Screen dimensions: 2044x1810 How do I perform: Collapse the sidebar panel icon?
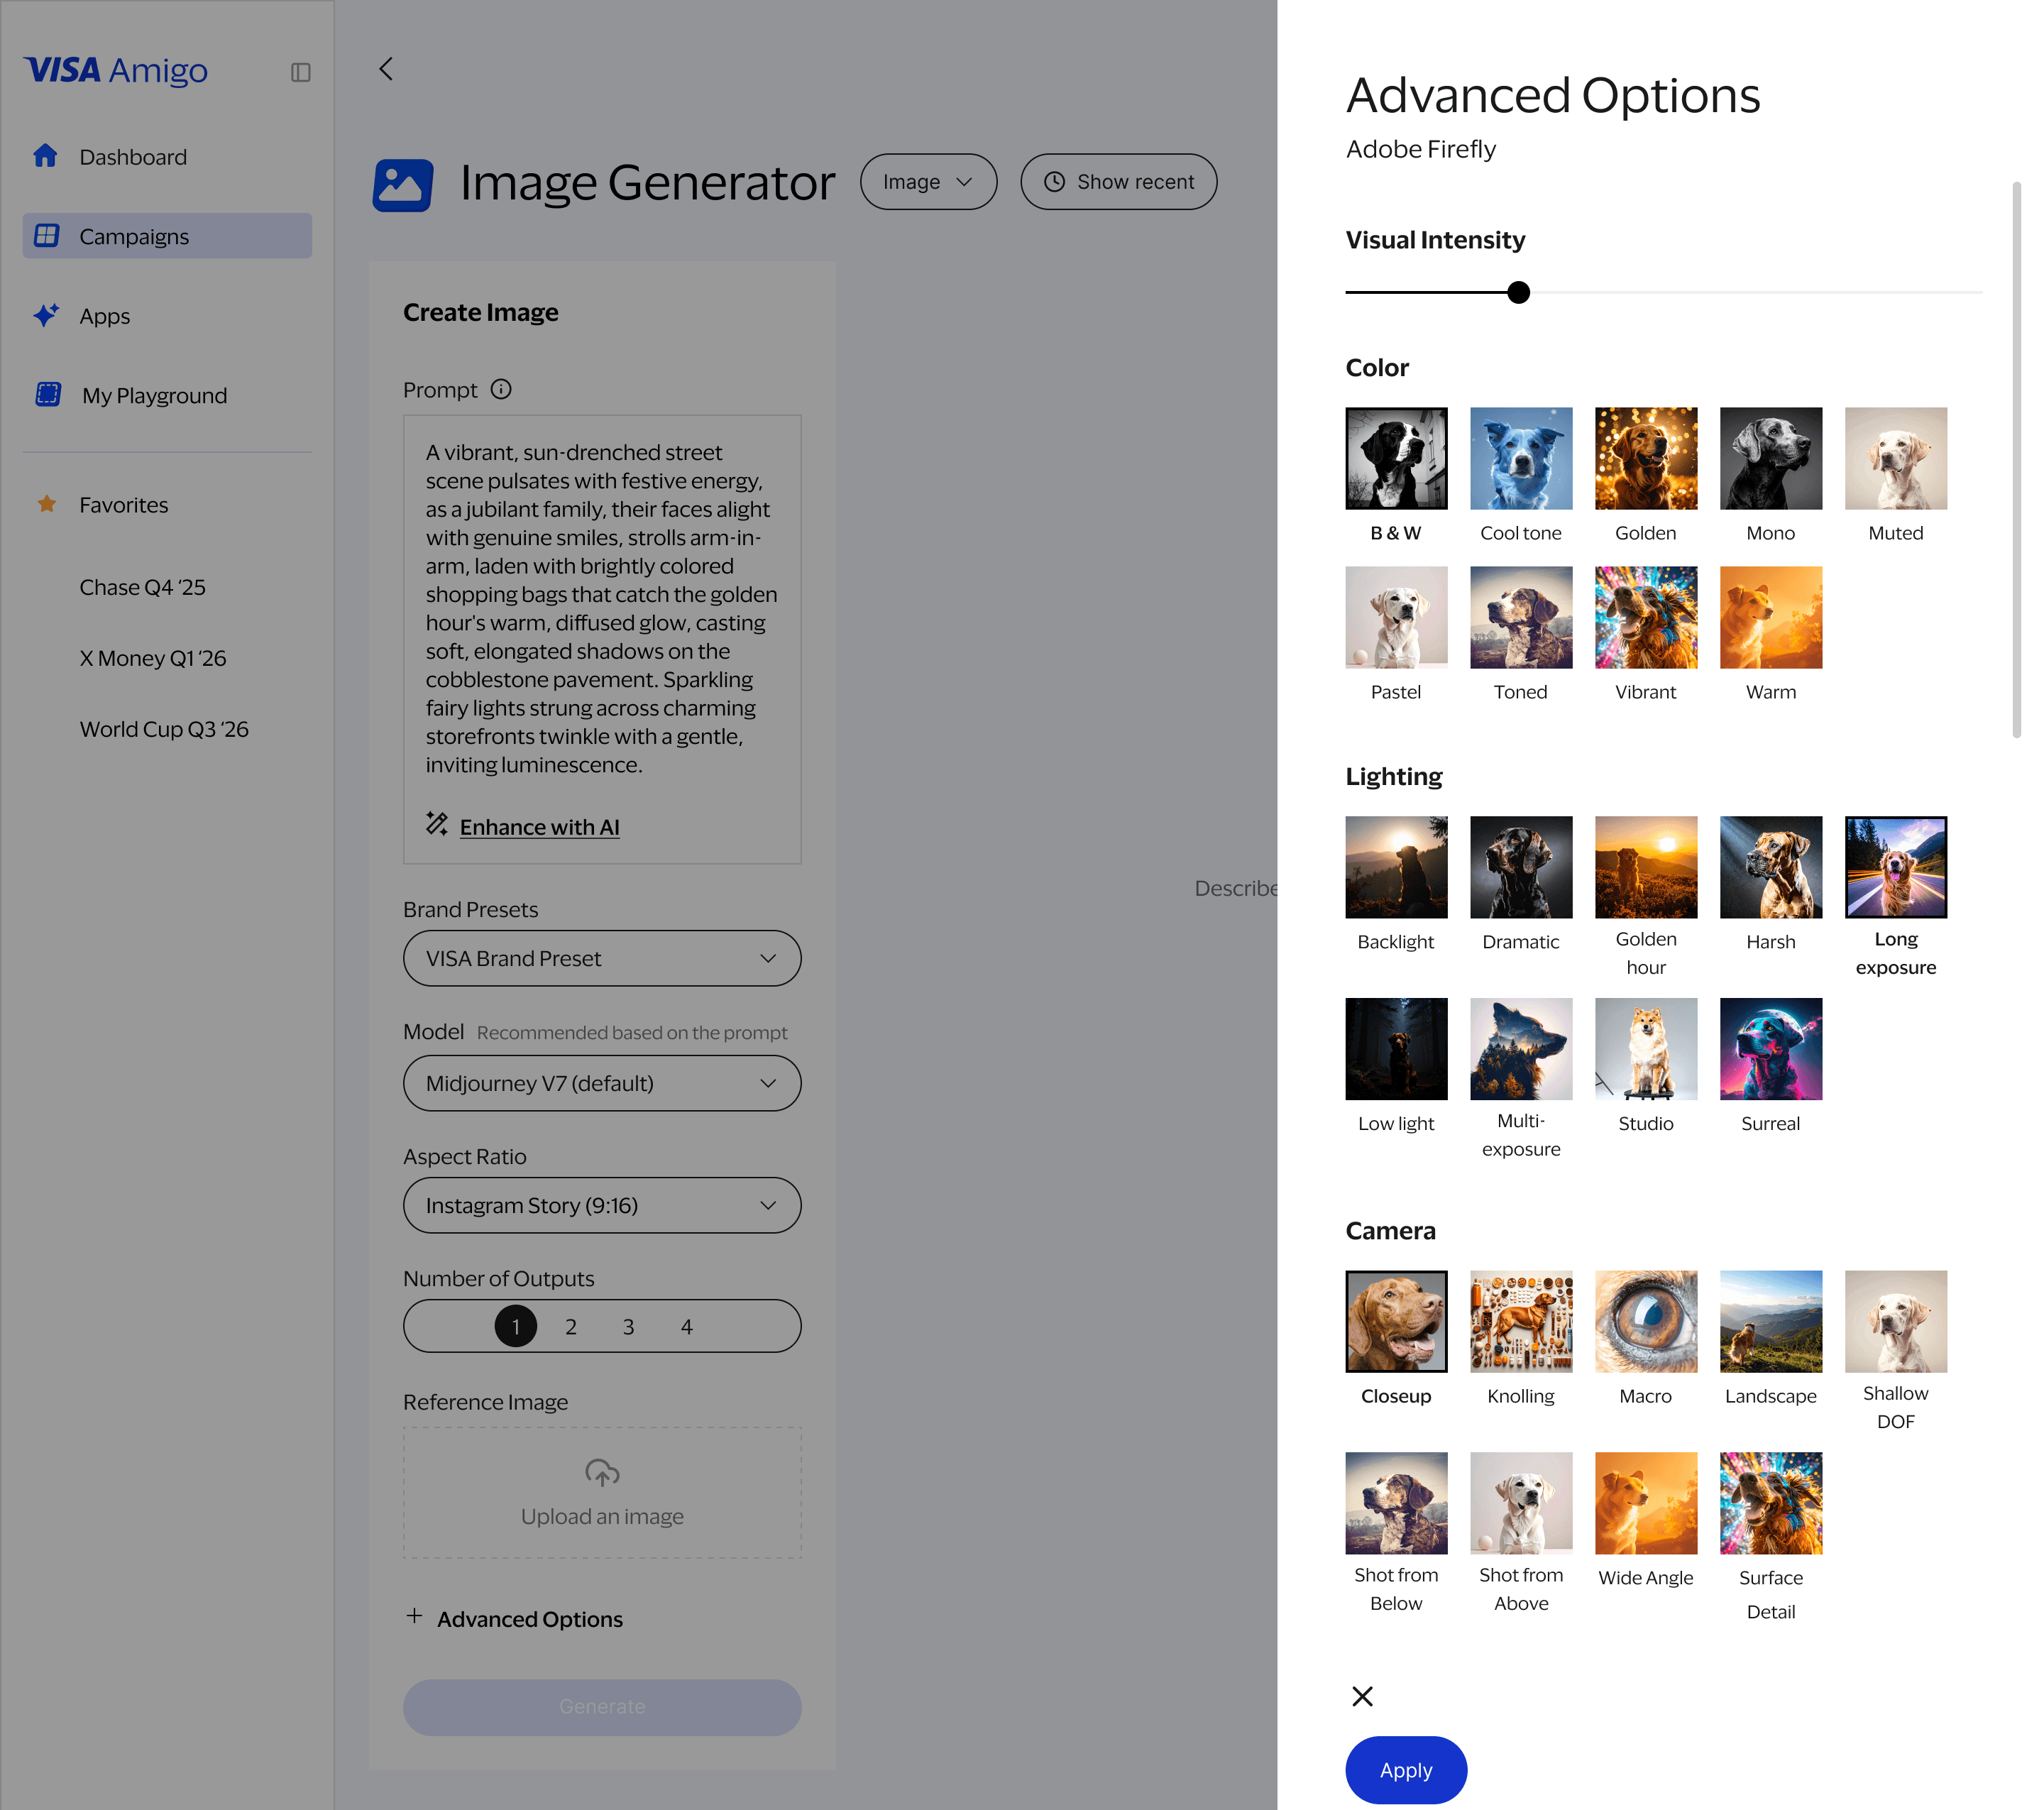click(x=300, y=72)
